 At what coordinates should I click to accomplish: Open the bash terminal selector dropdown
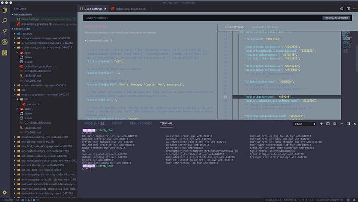(x=304, y=124)
